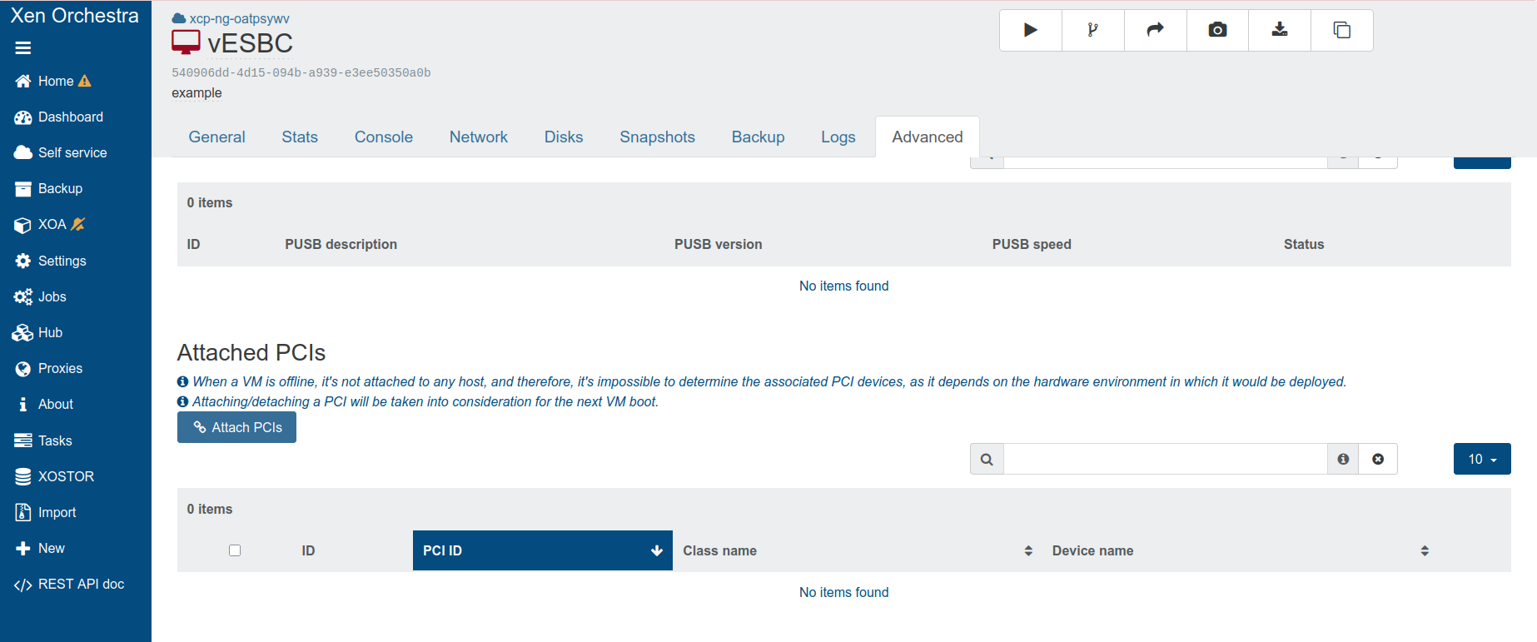
Task: Click the copy VM icon
Action: tap(1341, 30)
